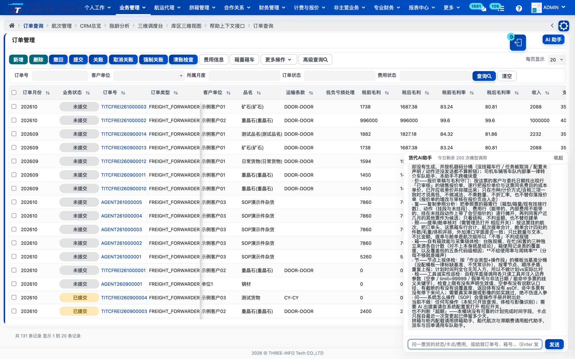Screen dimensions: 575x359
Task: Click the home icon in breadcrumb bar
Action: coord(12,25)
